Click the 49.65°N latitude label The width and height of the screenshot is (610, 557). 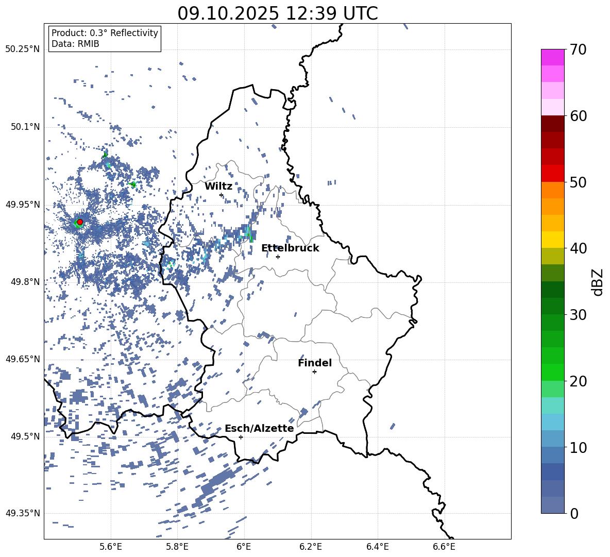23,359
